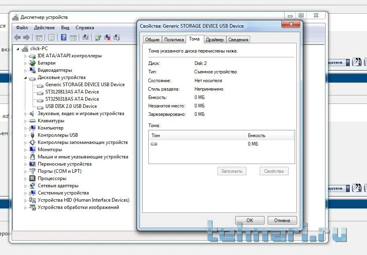Click the Процессоры chip icon
The width and height of the screenshot is (367, 255).
[x=32, y=178]
